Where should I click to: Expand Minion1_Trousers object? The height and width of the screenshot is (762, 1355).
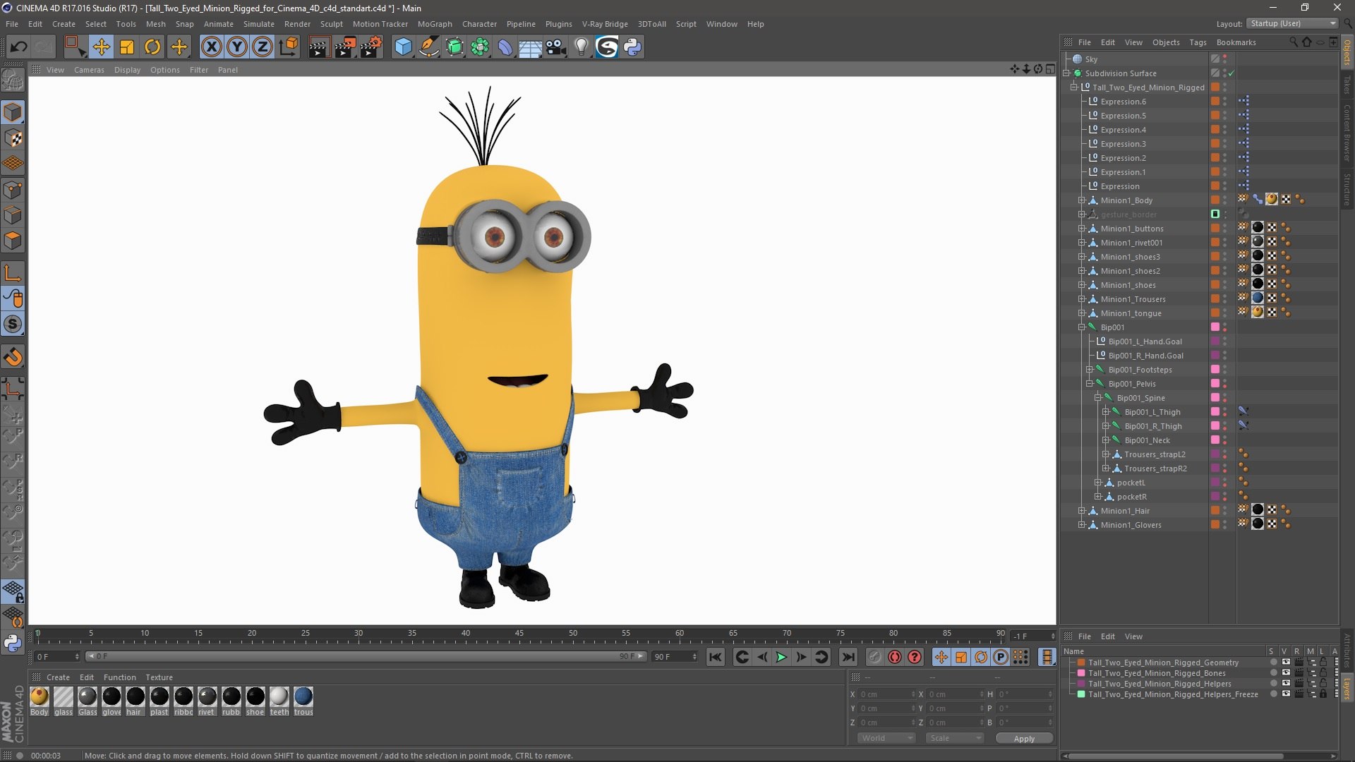1081,299
